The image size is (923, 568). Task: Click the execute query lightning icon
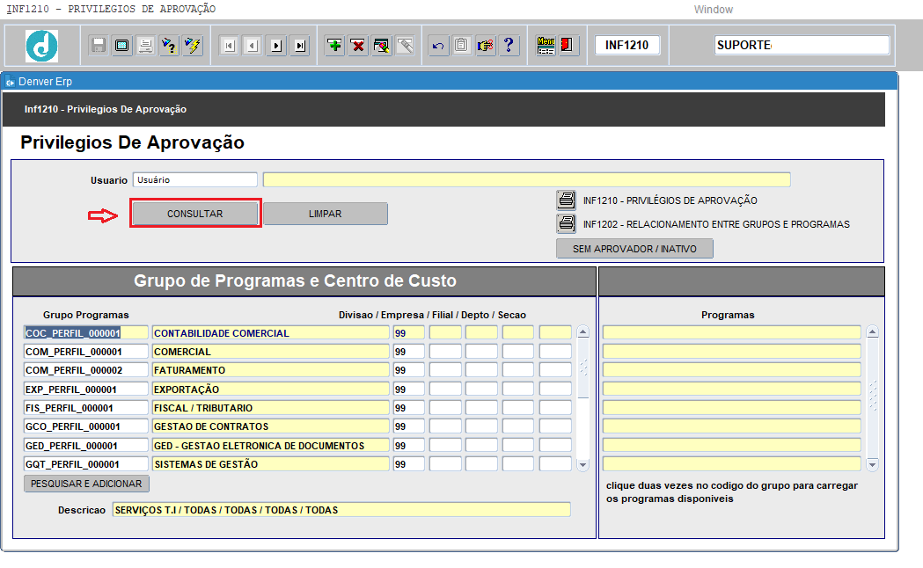[193, 45]
